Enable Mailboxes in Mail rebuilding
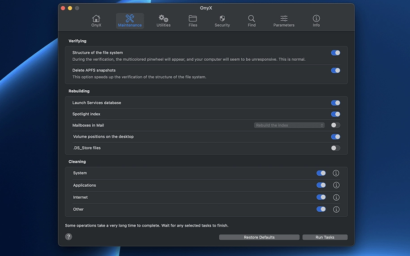Screen dimensions: 410x256 point(335,126)
